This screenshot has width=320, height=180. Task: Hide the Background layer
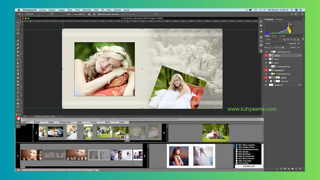click(266, 85)
